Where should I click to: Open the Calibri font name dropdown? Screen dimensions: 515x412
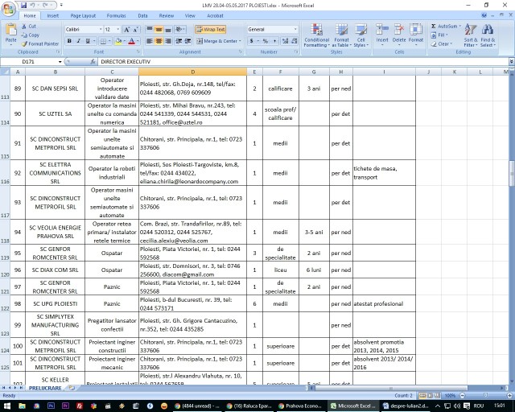coord(101,30)
